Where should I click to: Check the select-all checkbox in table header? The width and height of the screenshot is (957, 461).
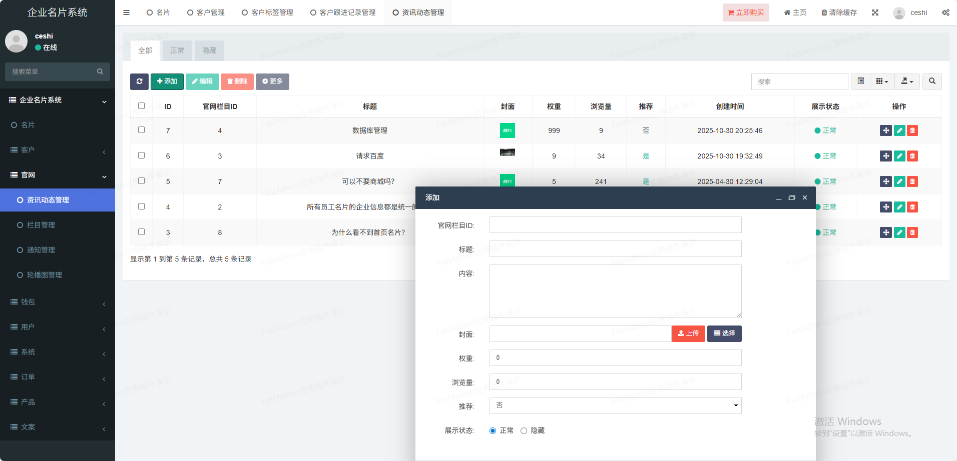point(142,106)
